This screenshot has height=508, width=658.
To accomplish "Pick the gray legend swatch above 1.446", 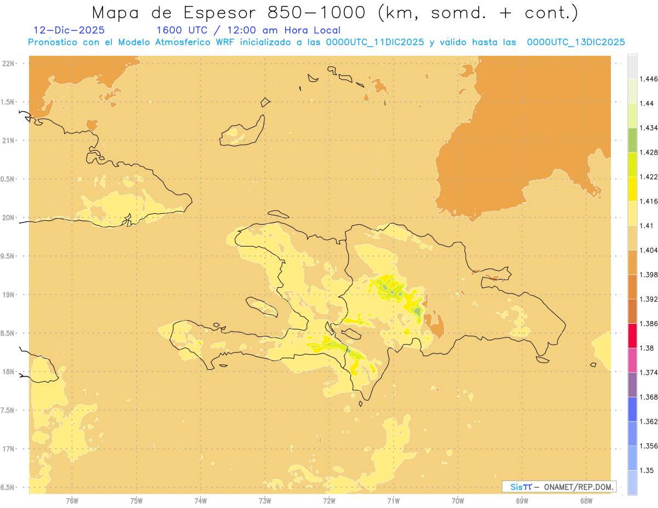I will pos(632,67).
